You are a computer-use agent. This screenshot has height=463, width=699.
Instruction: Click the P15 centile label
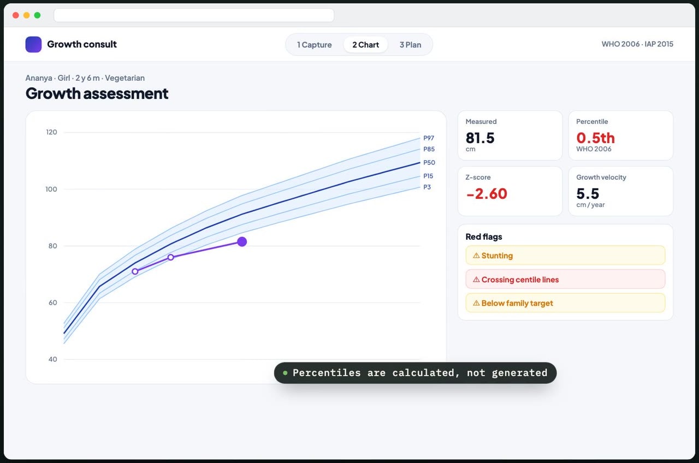click(428, 176)
